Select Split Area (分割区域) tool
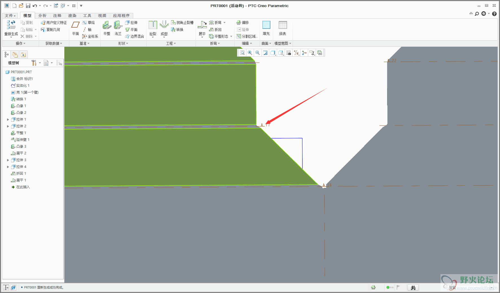The width and height of the screenshot is (500, 293). point(247,36)
